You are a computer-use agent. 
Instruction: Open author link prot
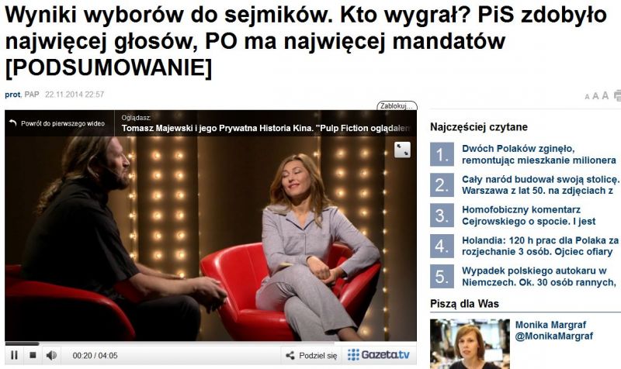tap(12, 95)
